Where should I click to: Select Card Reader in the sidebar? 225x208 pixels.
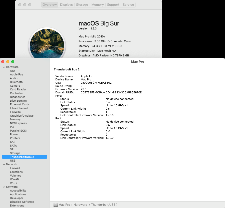(18, 89)
